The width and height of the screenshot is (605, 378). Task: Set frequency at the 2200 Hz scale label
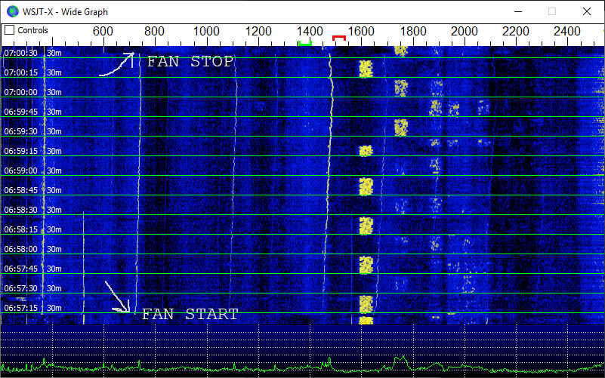pyautogui.click(x=516, y=31)
